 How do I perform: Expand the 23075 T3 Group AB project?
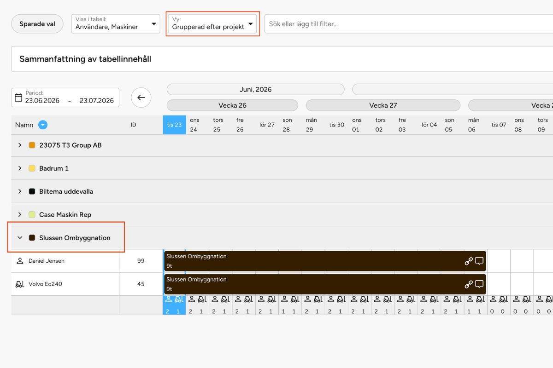coord(20,145)
